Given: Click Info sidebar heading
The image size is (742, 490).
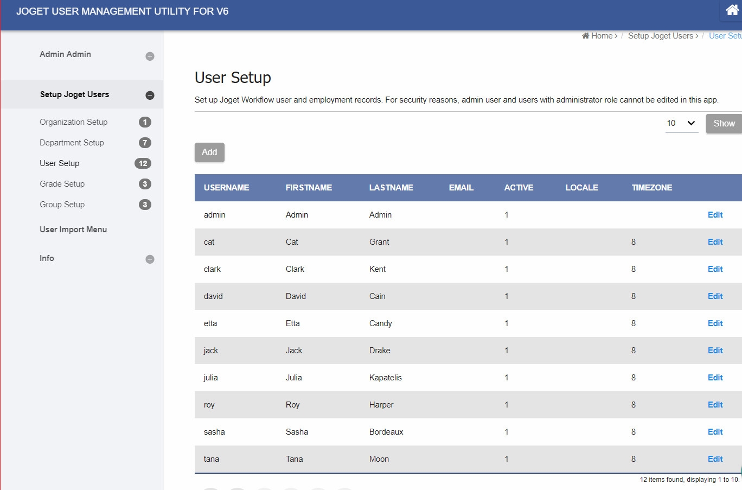Looking at the screenshot, I should [x=47, y=258].
